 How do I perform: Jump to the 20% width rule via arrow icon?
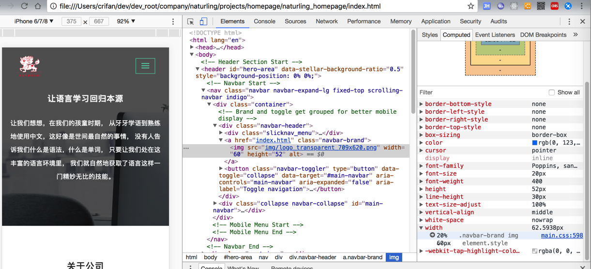tap(432, 235)
